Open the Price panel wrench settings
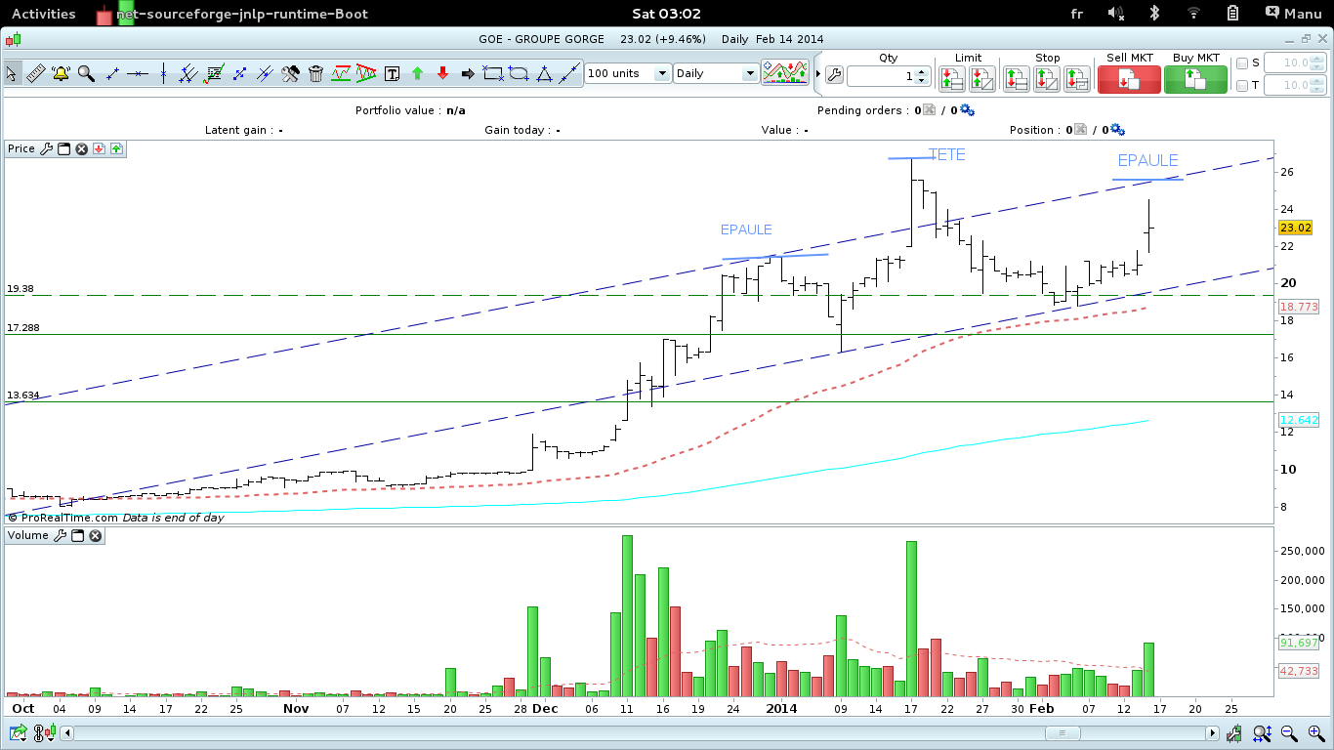Screen dimensions: 1334x750 point(45,148)
